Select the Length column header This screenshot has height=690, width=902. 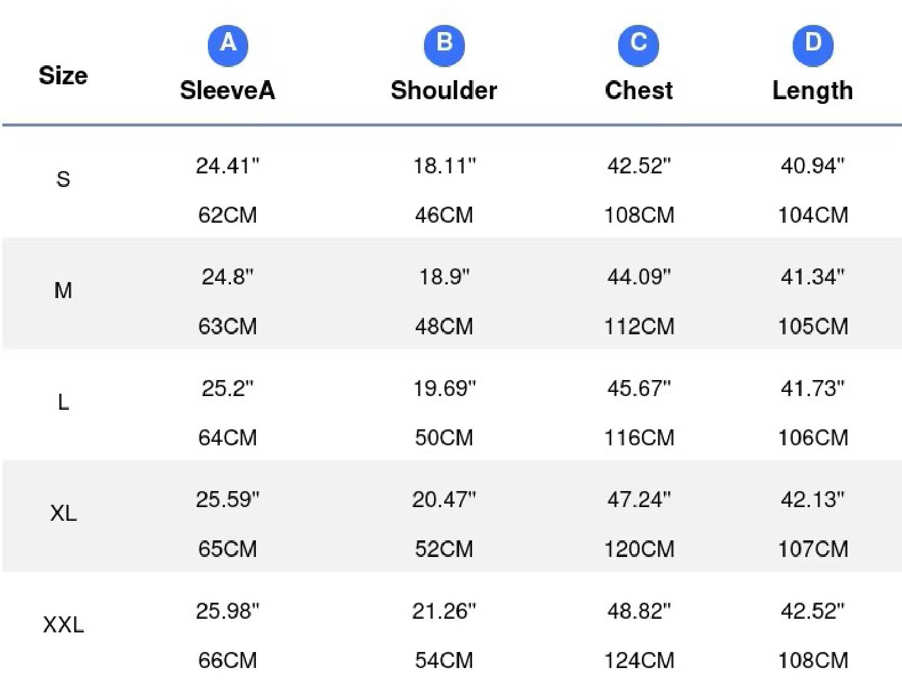point(812,91)
